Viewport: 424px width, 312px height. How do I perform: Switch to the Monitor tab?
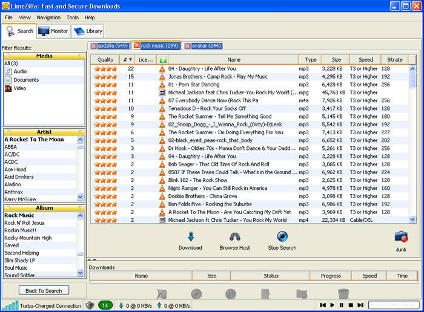click(x=53, y=31)
